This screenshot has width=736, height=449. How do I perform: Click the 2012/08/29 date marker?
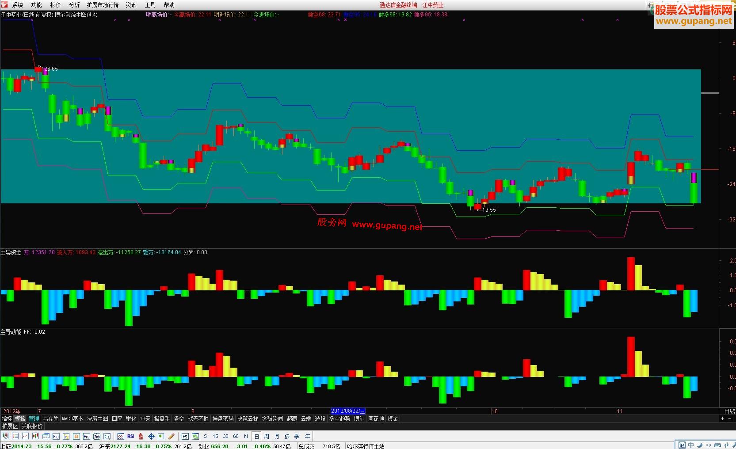(348, 411)
